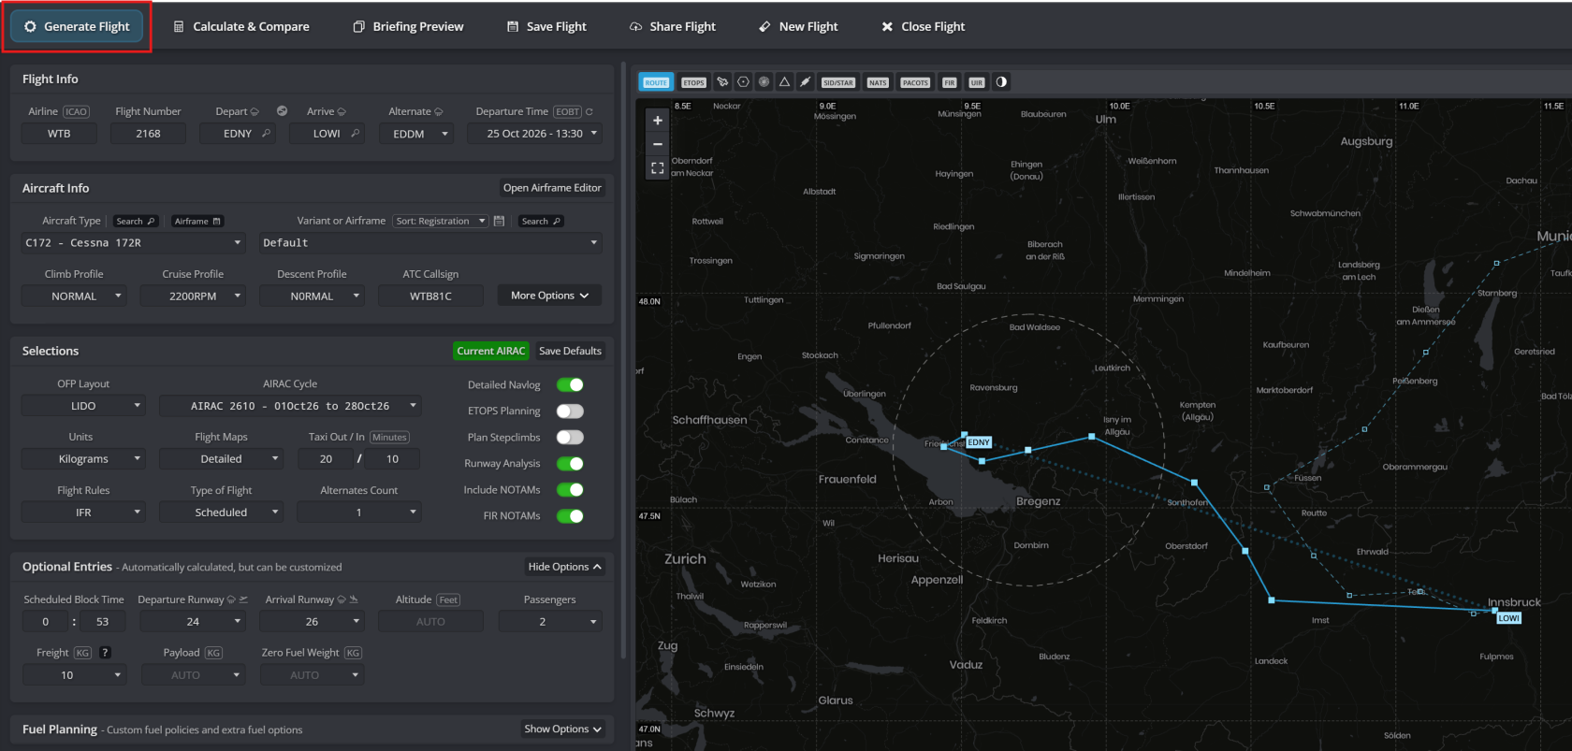Open the airport search in the Depart EDNY field
1572x751 pixels.
pos(267,134)
